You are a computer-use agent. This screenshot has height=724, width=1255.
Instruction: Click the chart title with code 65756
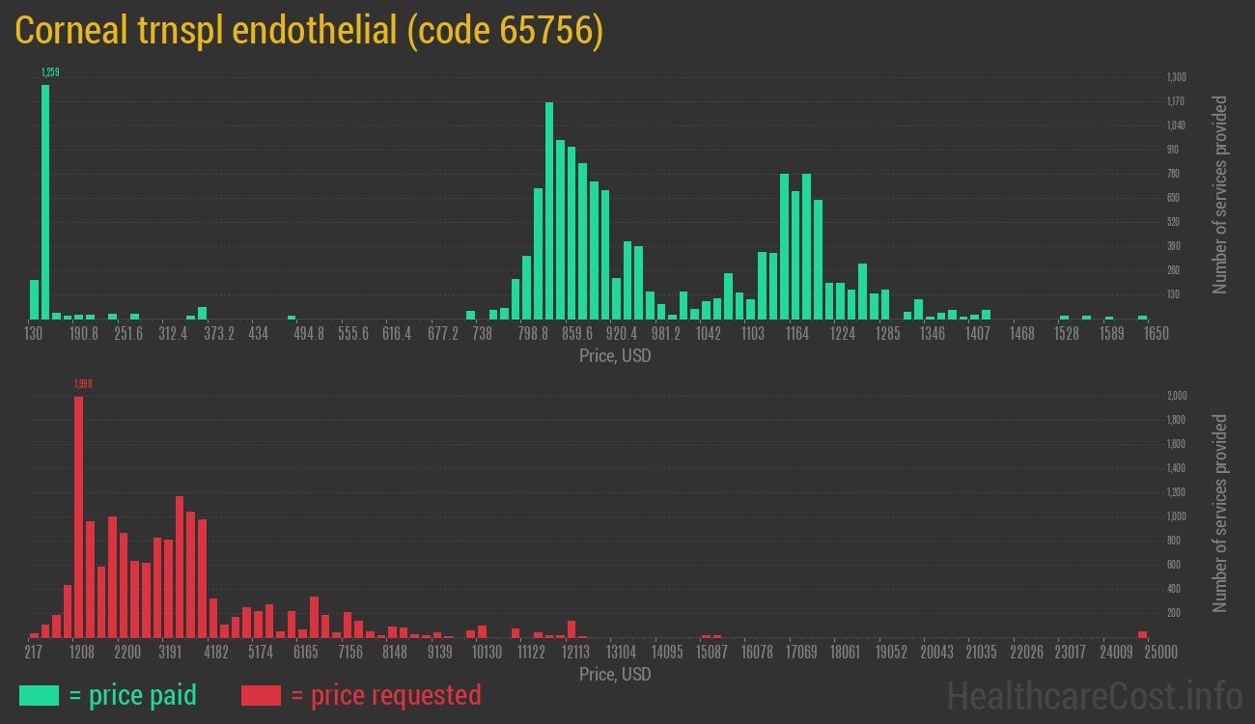pyautogui.click(x=309, y=31)
